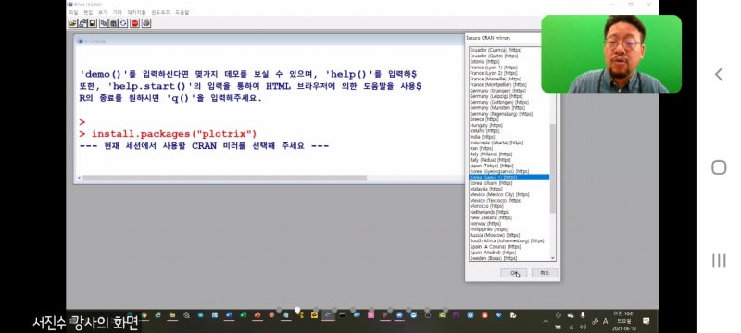
Task: Open the 파일 menu
Action: (73, 12)
